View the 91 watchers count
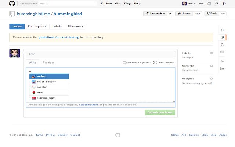The image size is (235, 147). click(x=170, y=14)
